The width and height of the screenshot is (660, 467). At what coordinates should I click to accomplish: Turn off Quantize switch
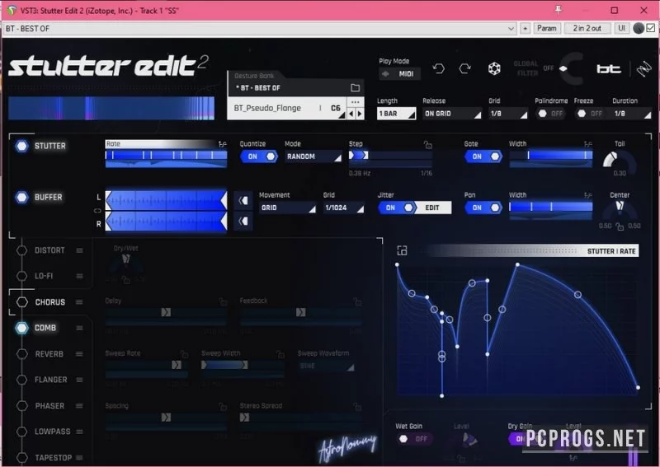point(259,156)
